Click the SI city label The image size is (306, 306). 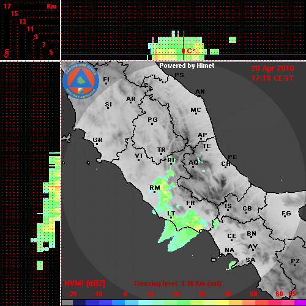point(108,105)
